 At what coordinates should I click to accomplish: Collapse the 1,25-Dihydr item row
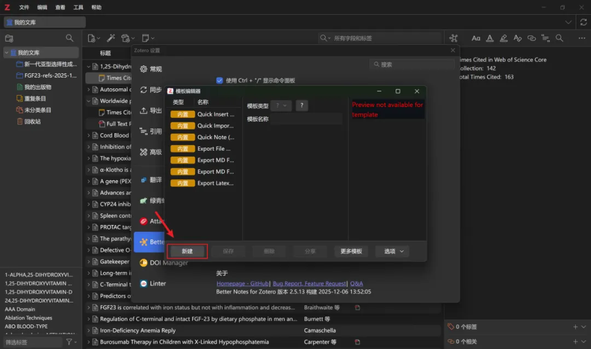pyautogui.click(x=89, y=67)
